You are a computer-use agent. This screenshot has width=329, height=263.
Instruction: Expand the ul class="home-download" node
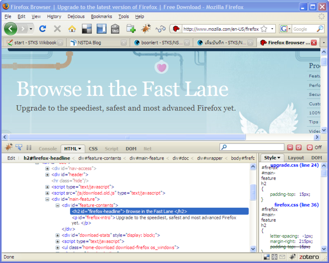(x=57, y=248)
